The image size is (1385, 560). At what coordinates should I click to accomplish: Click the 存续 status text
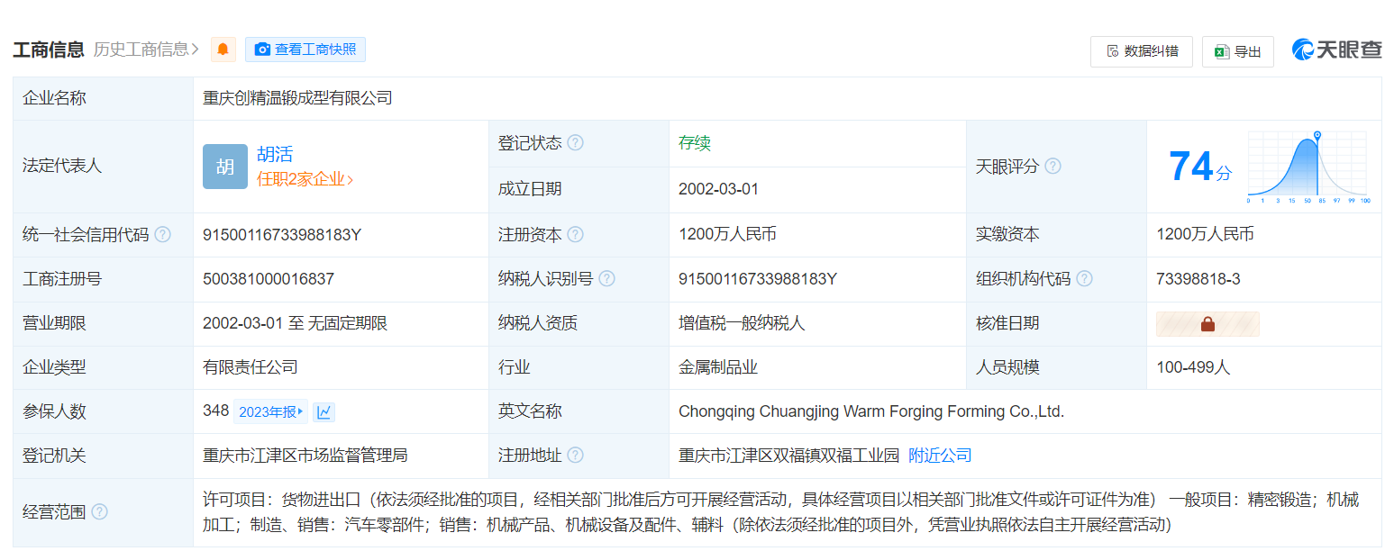pos(695,143)
